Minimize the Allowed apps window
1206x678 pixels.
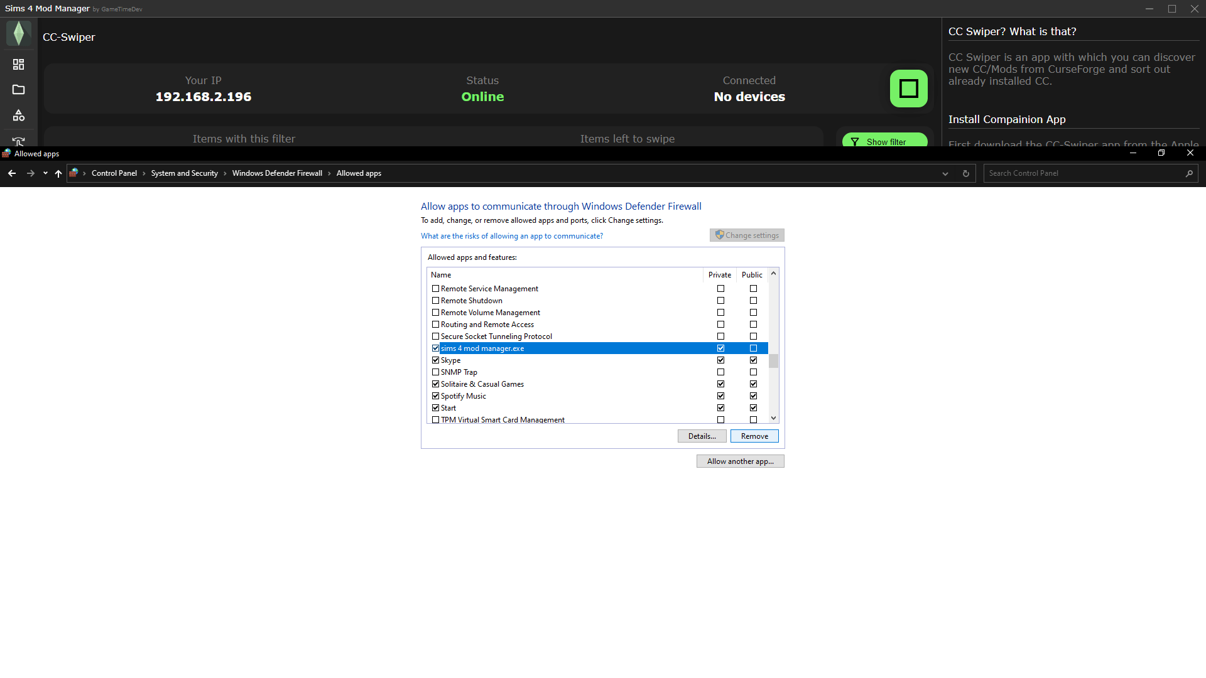(x=1133, y=153)
